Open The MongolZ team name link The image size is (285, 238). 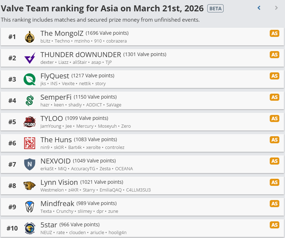pyautogui.click(x=62, y=33)
